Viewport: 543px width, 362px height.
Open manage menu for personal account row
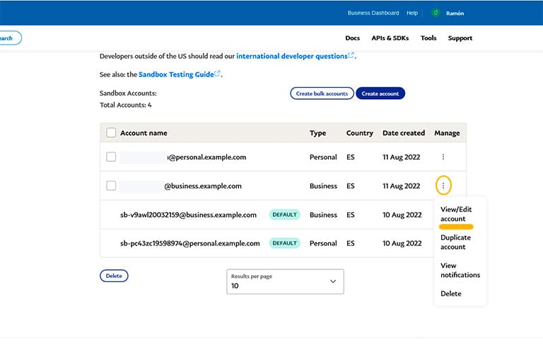[x=443, y=157]
